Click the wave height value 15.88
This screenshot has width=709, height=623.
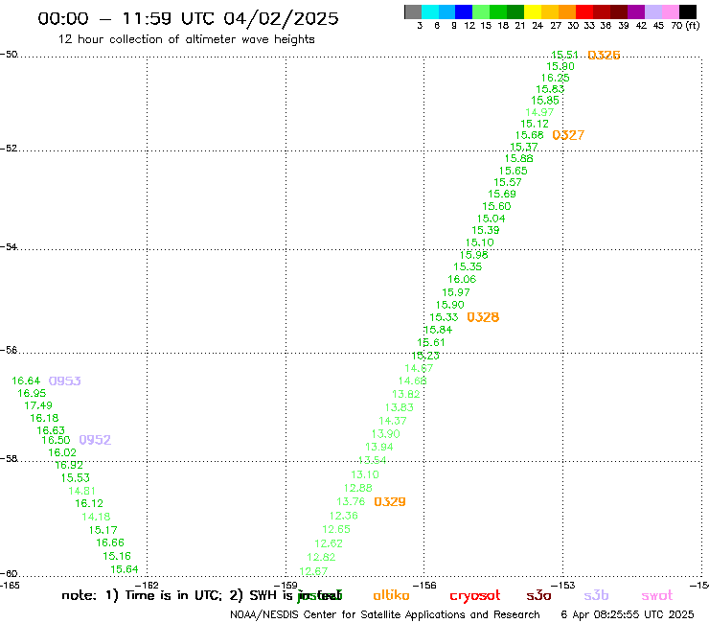coord(519,158)
